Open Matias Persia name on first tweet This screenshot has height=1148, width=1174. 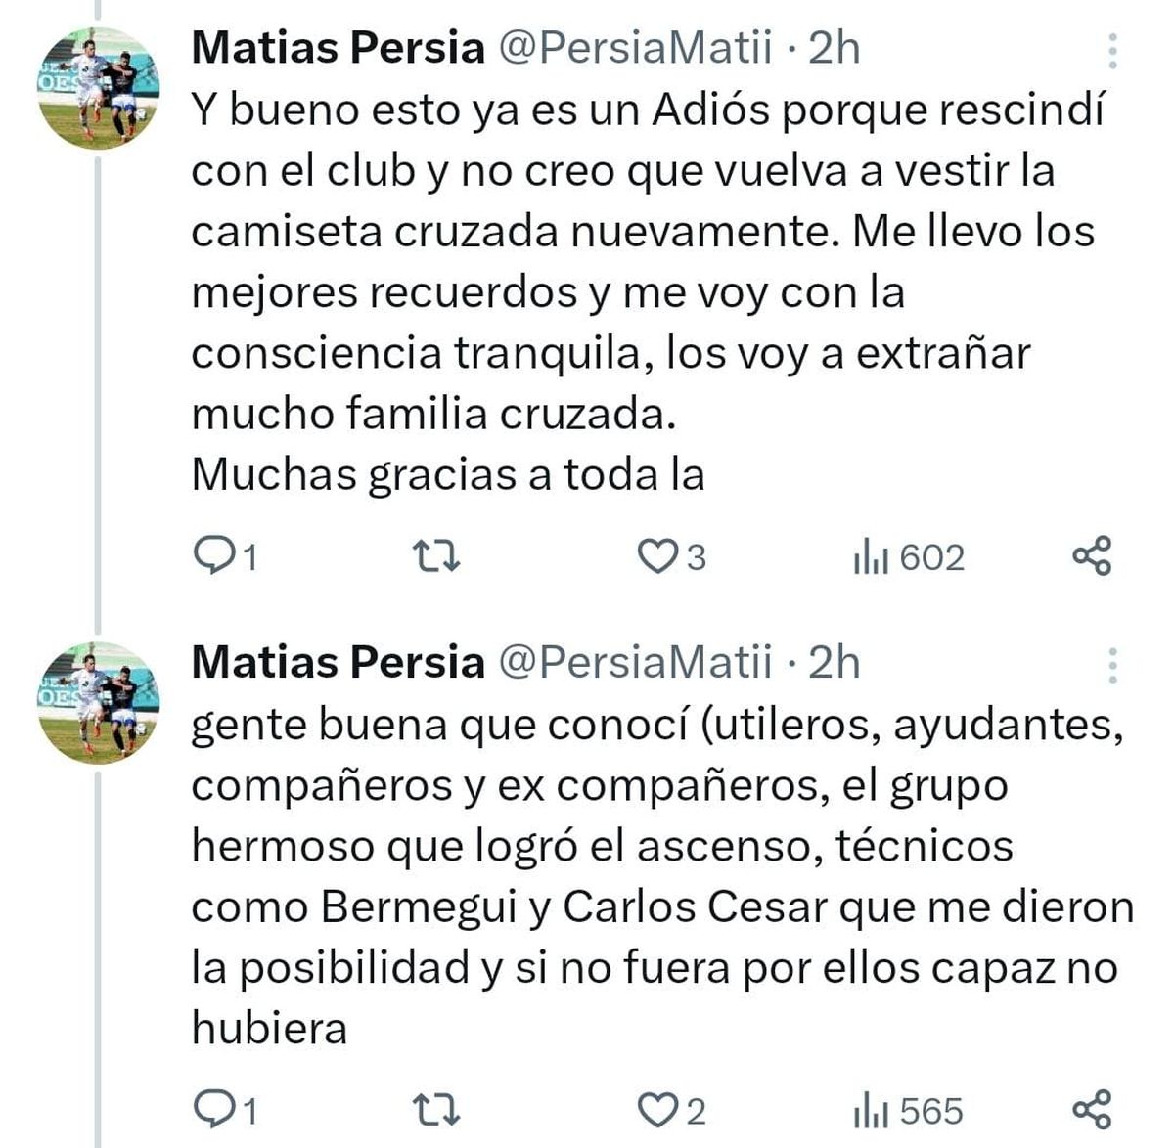tap(338, 48)
